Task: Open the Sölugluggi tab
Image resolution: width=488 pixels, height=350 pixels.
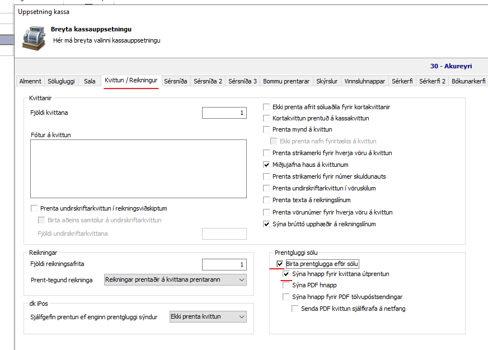Action: [61, 81]
